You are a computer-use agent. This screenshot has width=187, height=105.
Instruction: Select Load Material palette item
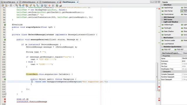(167, 44)
